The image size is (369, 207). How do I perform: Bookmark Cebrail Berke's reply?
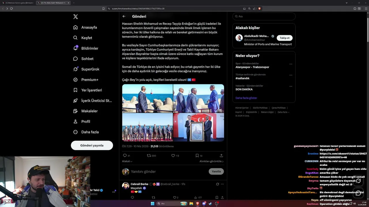[217, 198]
